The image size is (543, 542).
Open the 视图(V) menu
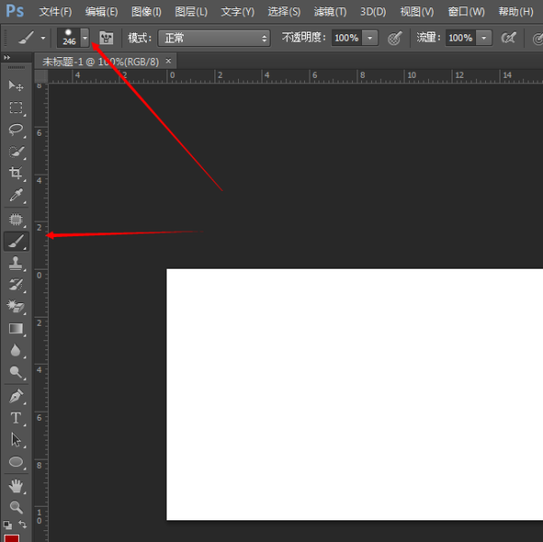tap(417, 12)
